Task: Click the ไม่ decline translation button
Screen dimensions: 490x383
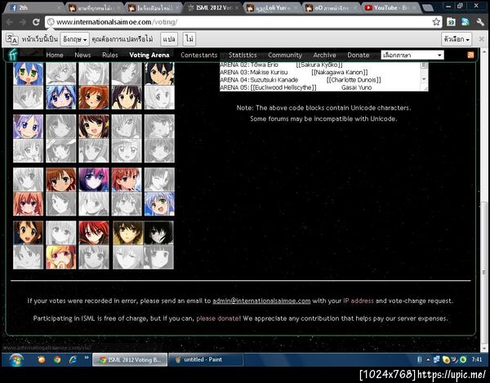Action: tap(189, 39)
